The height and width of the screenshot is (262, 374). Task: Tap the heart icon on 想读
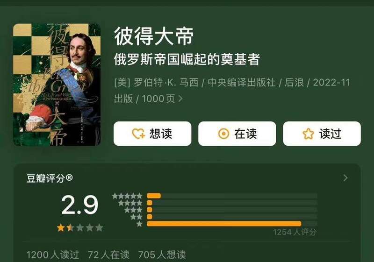[138, 134]
